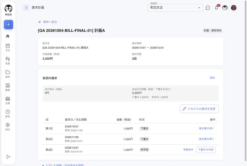Open the home icon in the sidebar
The width and height of the screenshot is (247, 166).
point(8,36)
